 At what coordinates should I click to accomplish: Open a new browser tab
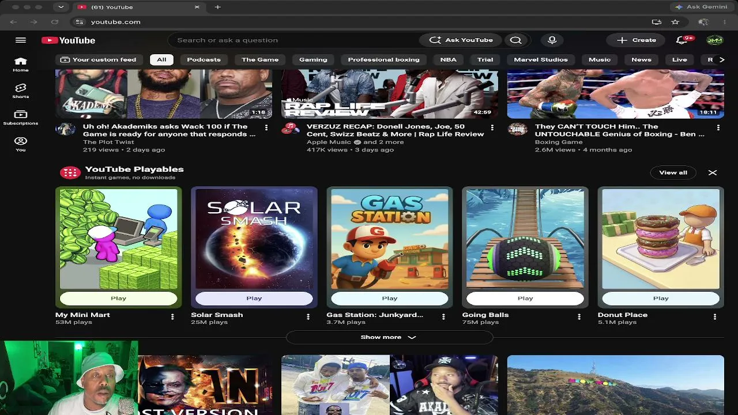coord(217,7)
